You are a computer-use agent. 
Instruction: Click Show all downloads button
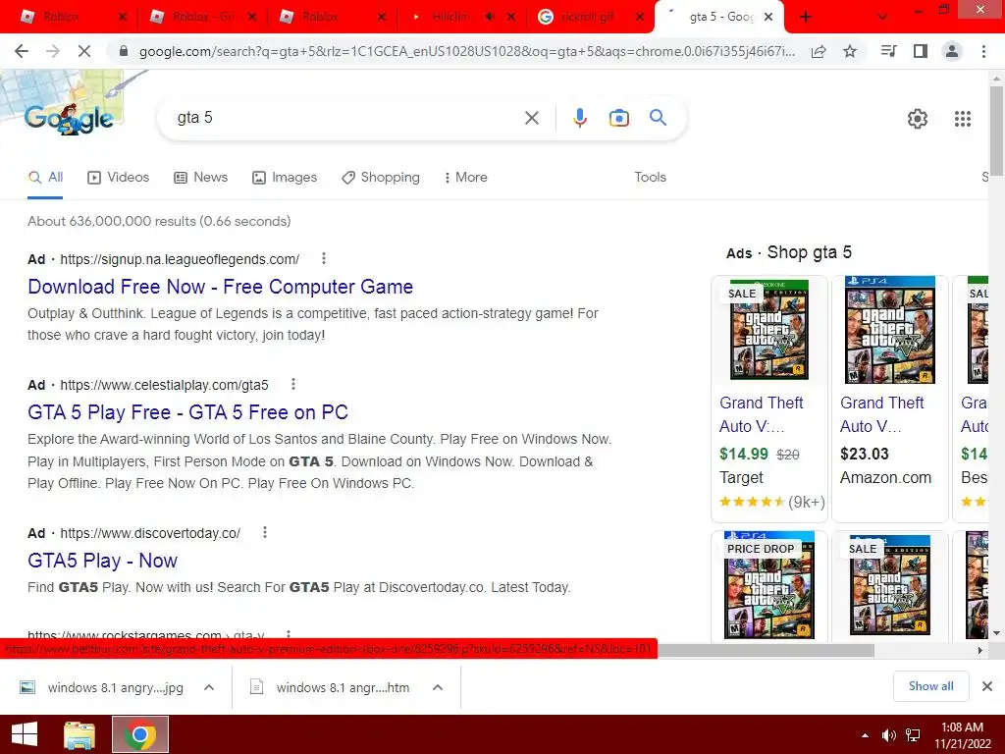coord(930,686)
